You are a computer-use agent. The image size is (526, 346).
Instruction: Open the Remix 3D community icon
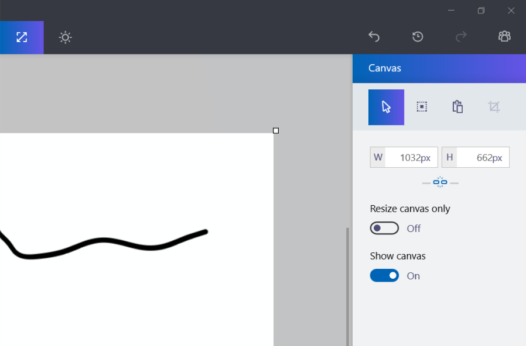(504, 37)
